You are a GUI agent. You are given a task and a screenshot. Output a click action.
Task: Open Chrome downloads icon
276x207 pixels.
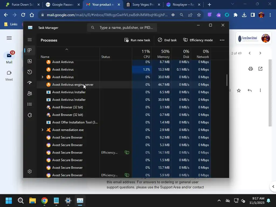pos(244,15)
